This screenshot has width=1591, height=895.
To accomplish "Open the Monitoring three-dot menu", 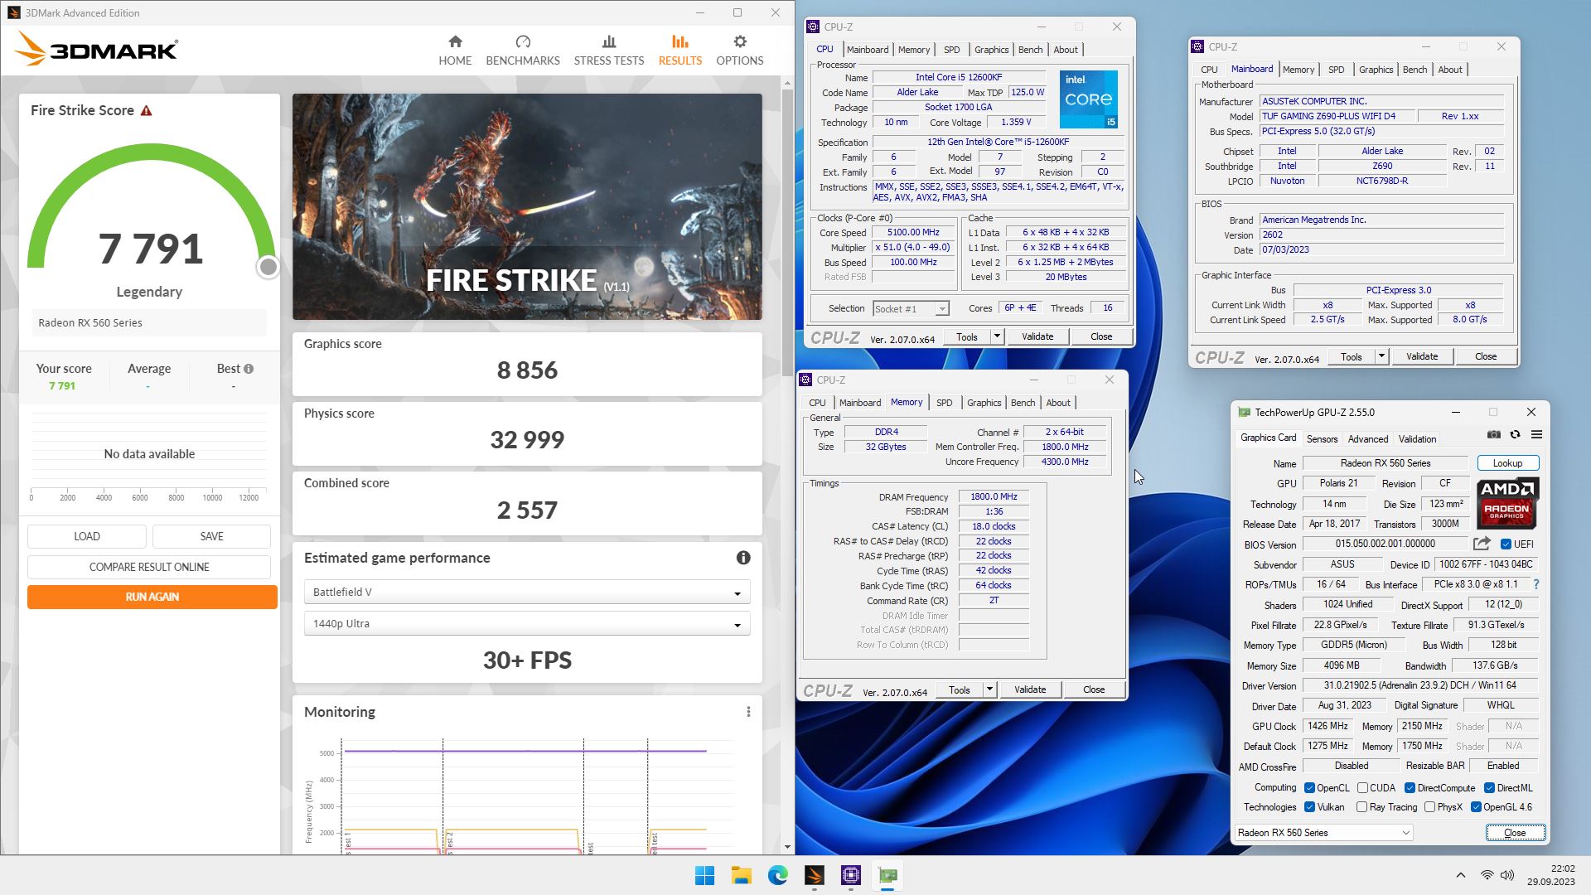I will [x=748, y=712].
